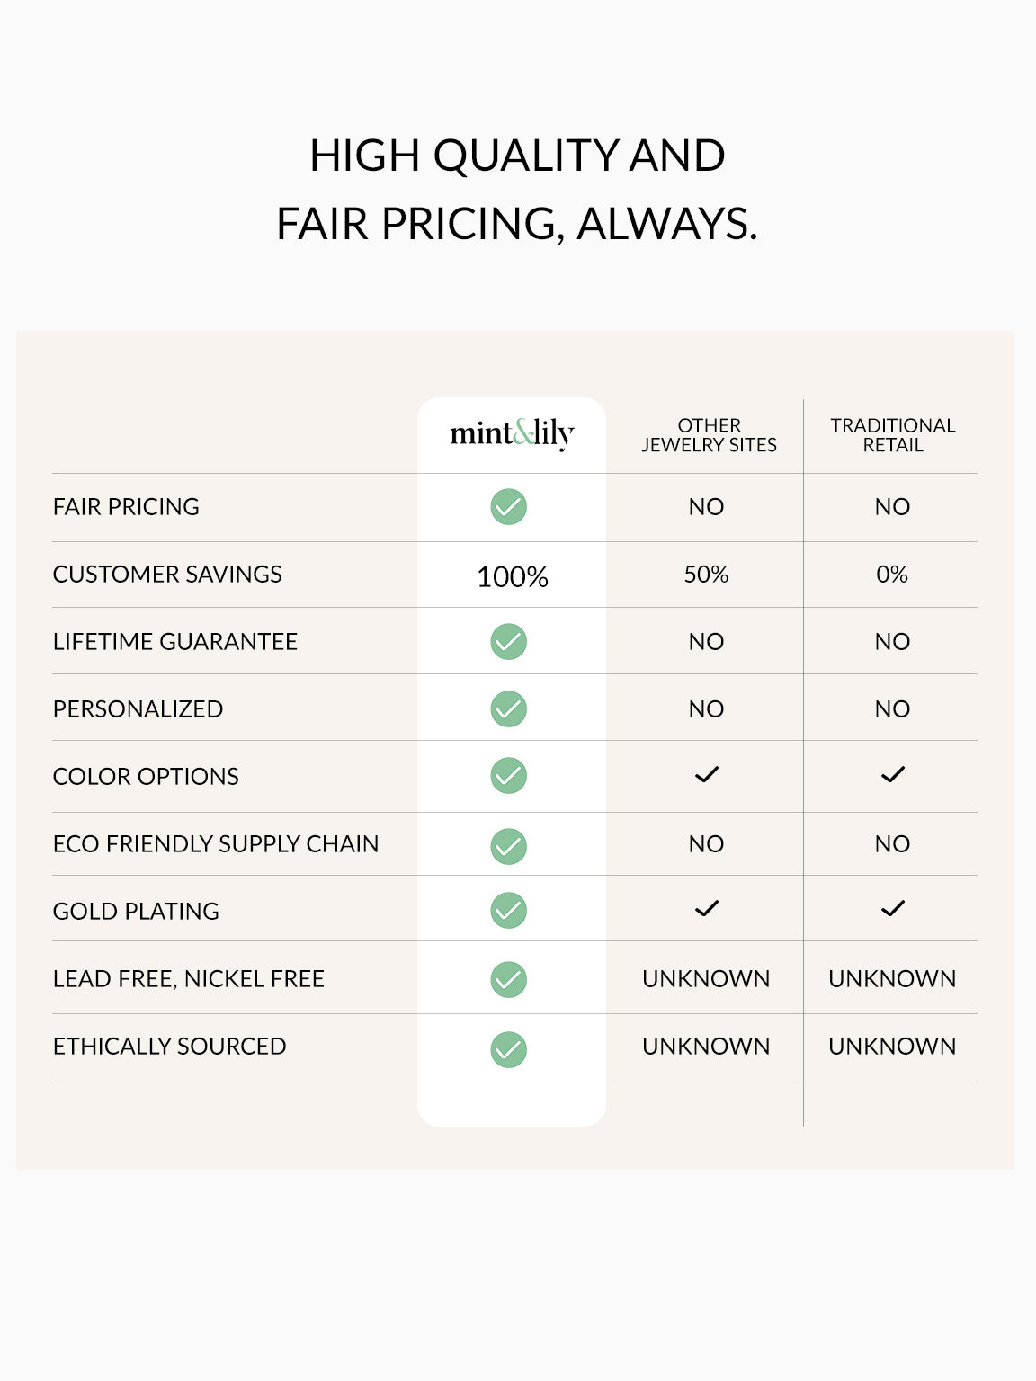Click green checkmark for Eco Friendly Supply Chain
The width and height of the screenshot is (1036, 1381).
(x=508, y=846)
